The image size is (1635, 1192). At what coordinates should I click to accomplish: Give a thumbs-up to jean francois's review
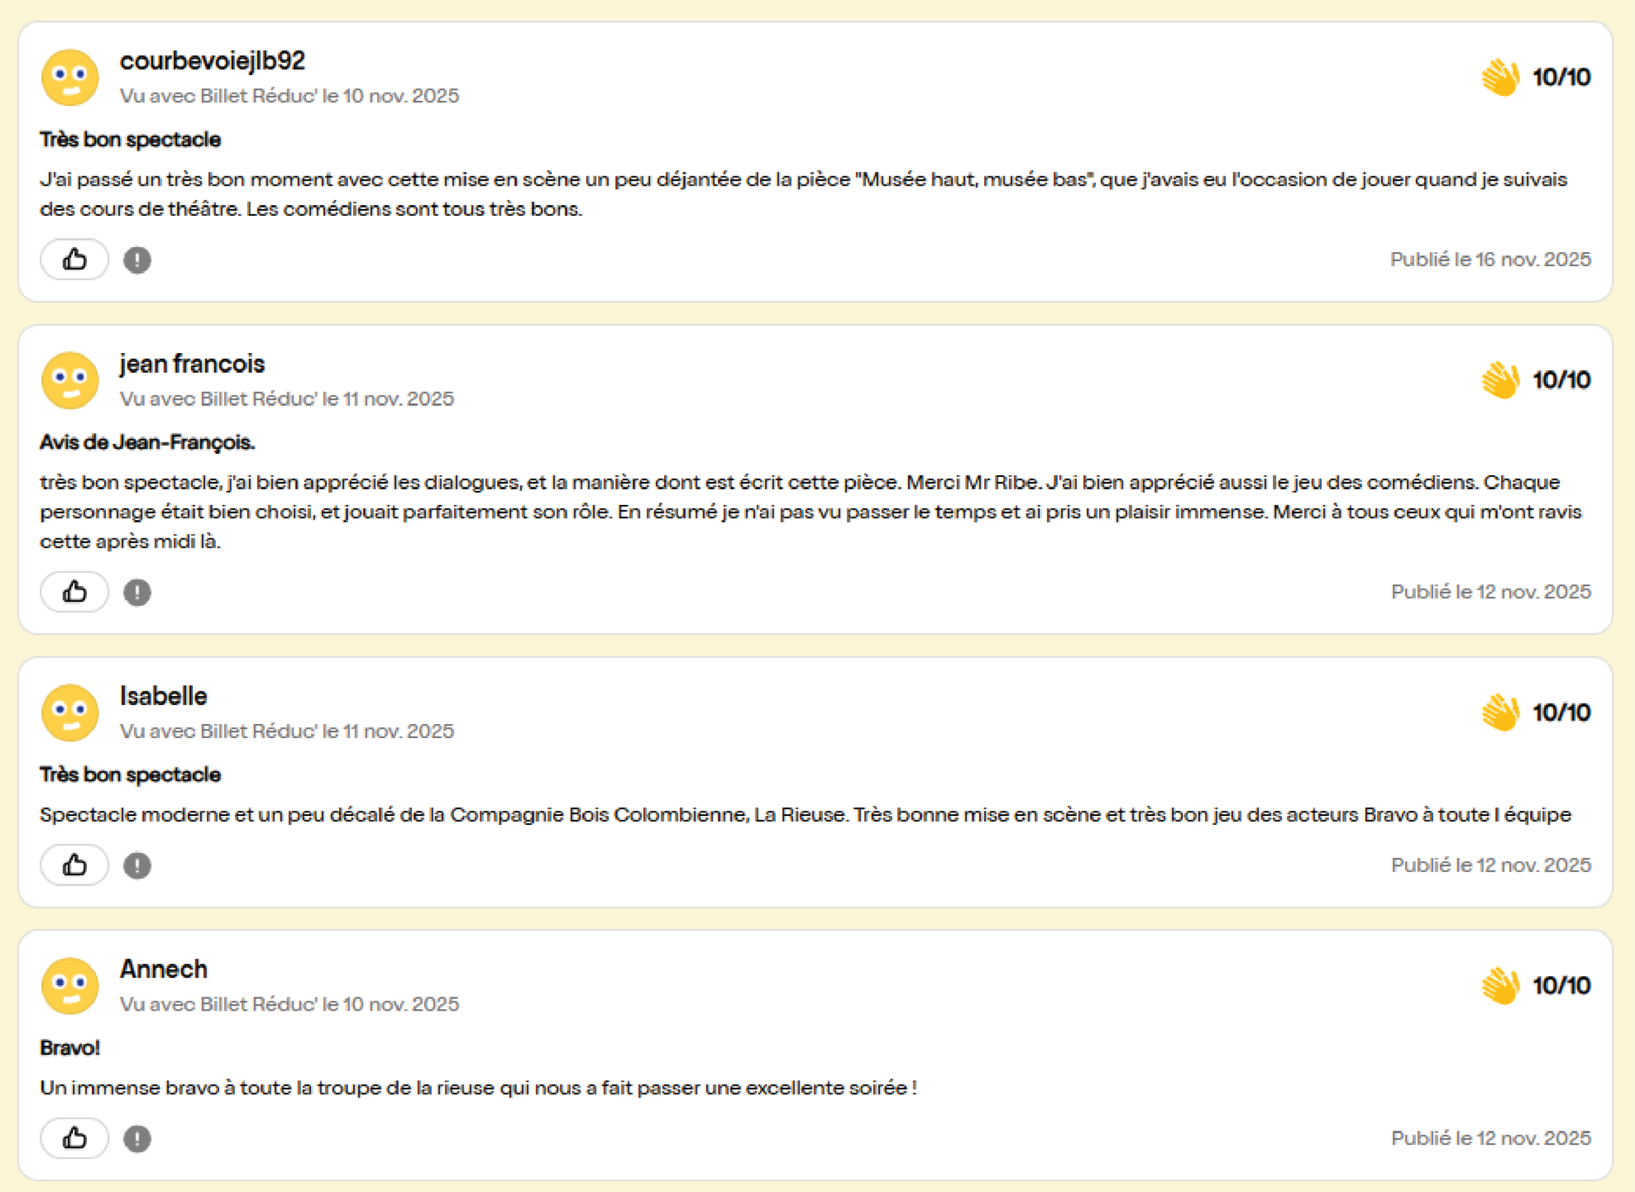74,592
